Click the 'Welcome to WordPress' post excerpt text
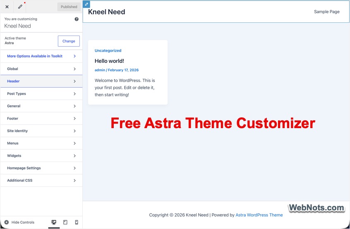350x229 pixels. [125, 88]
